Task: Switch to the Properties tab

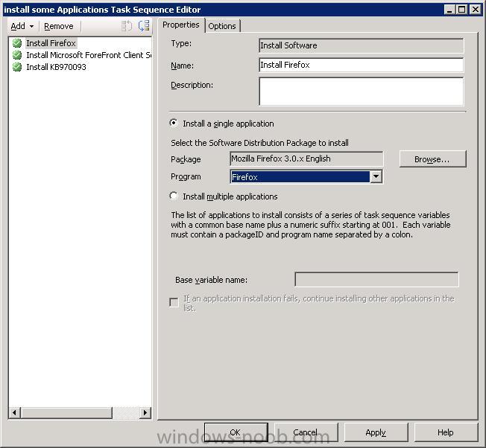Action: click(181, 25)
